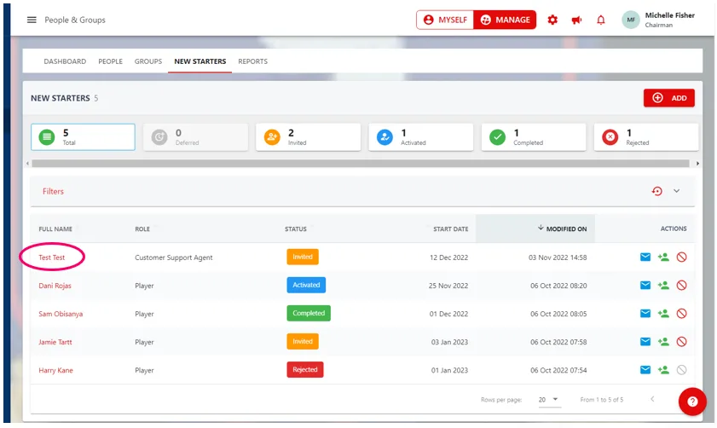
Task: Select the NEW STARTERS tab
Action: [x=199, y=61]
